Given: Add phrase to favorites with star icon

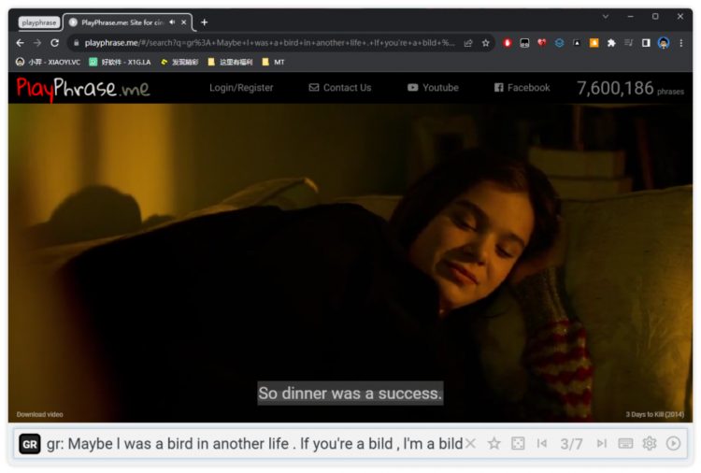Looking at the screenshot, I should (494, 443).
